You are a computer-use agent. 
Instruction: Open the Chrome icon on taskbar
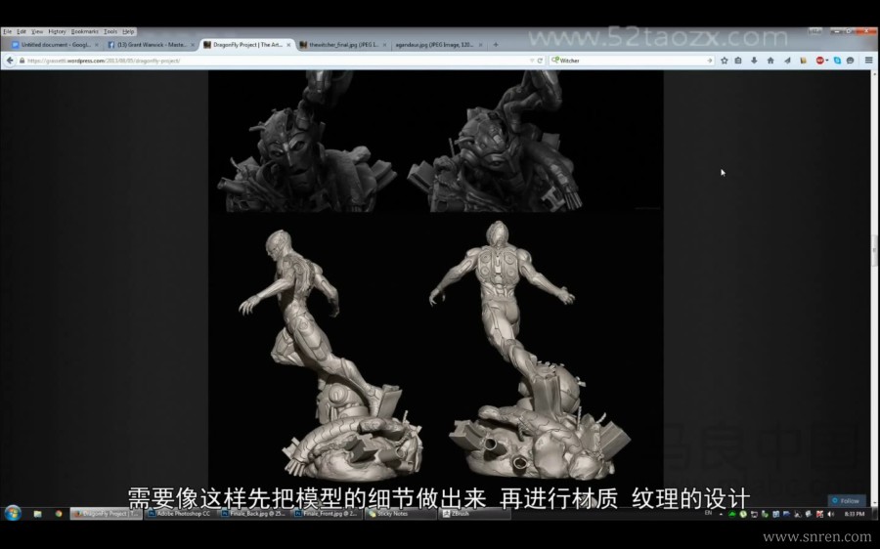59,513
